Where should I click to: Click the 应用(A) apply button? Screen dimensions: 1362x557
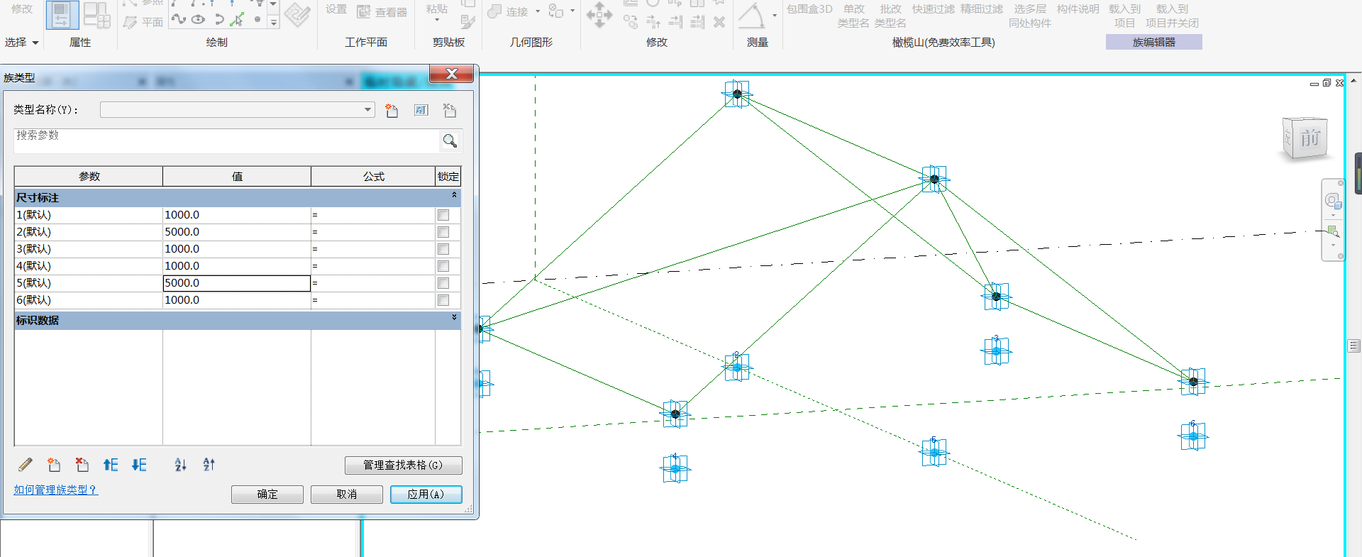(426, 494)
